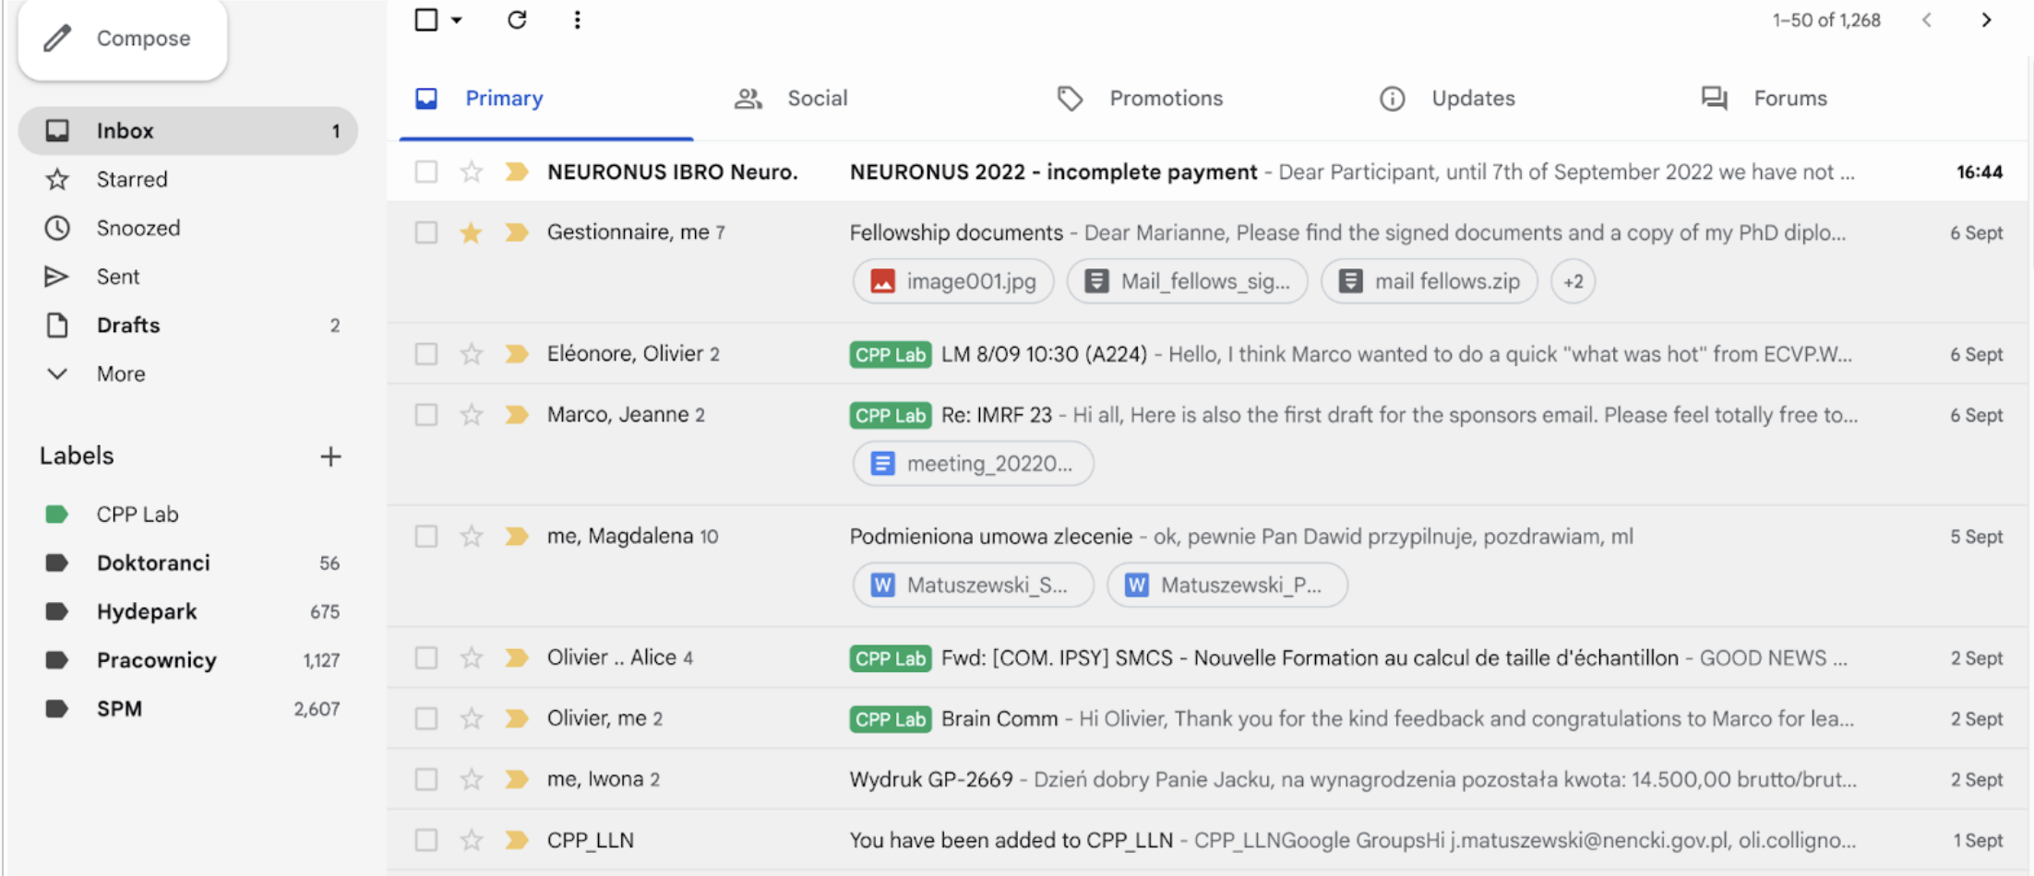Open the meeting_20220... document attachment

[x=974, y=464]
